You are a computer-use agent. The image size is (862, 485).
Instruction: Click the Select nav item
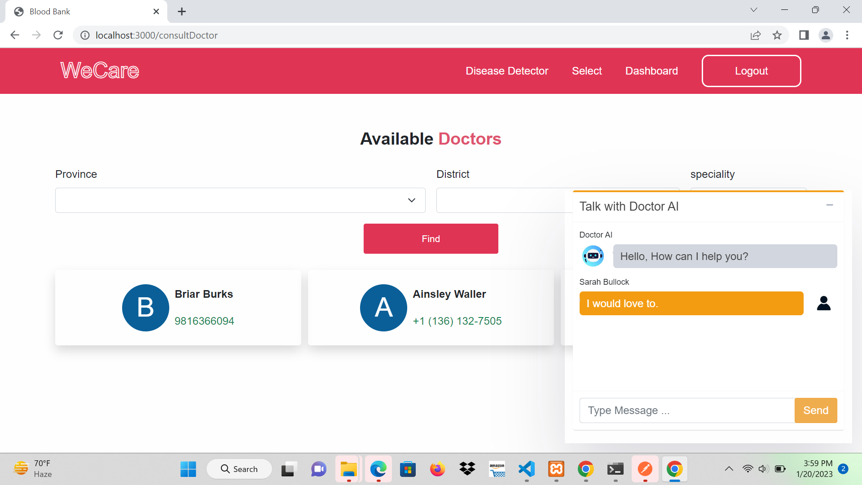coord(586,71)
